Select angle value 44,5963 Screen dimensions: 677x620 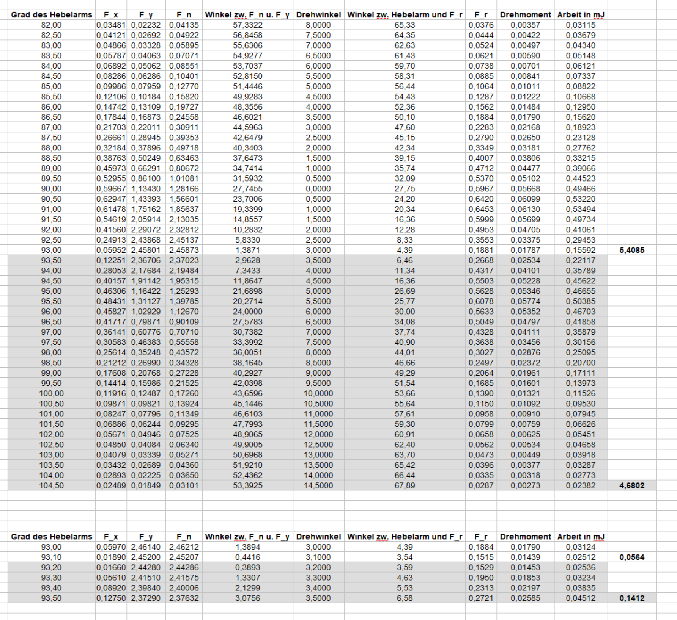[247, 127]
